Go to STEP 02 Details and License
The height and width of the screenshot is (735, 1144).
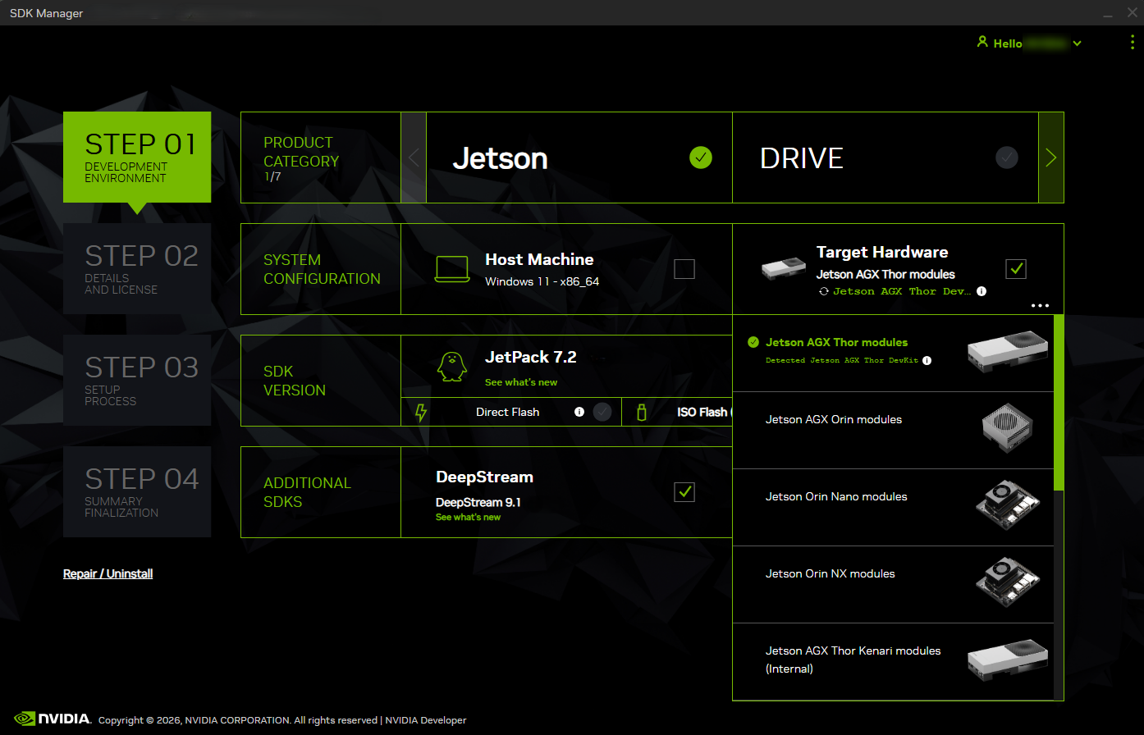coord(137,269)
